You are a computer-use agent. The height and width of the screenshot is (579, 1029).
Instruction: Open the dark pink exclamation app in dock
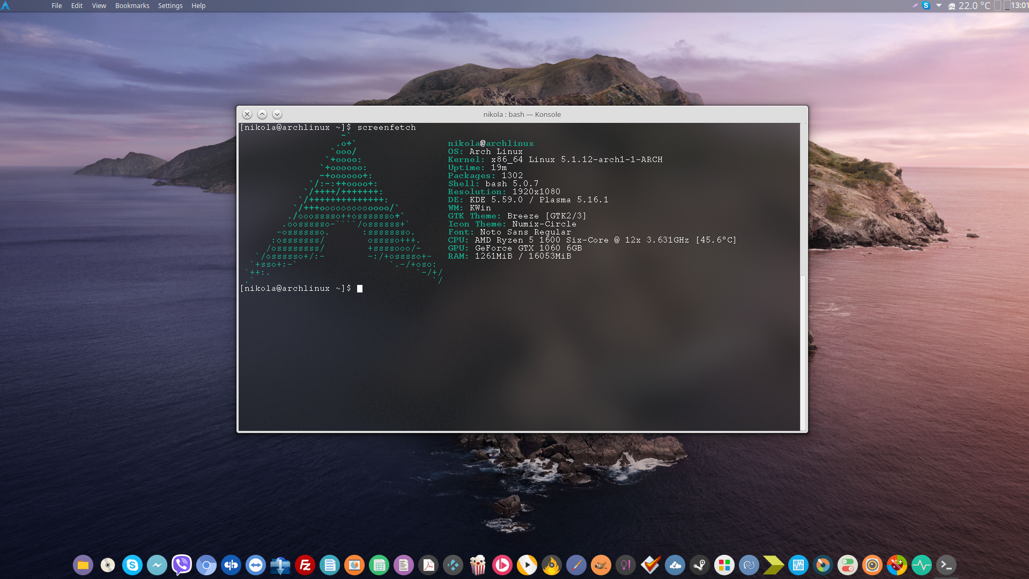[x=626, y=565]
